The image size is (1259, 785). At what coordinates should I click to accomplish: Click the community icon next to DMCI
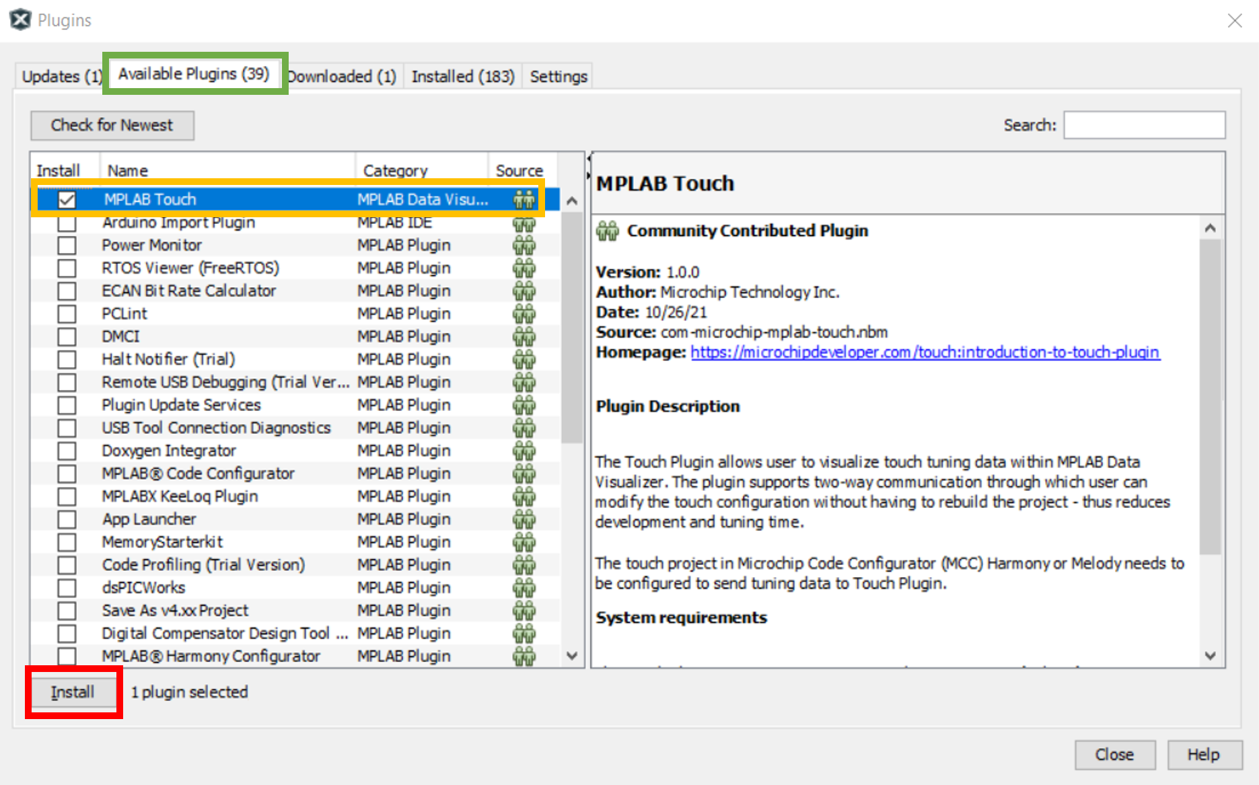(x=524, y=337)
